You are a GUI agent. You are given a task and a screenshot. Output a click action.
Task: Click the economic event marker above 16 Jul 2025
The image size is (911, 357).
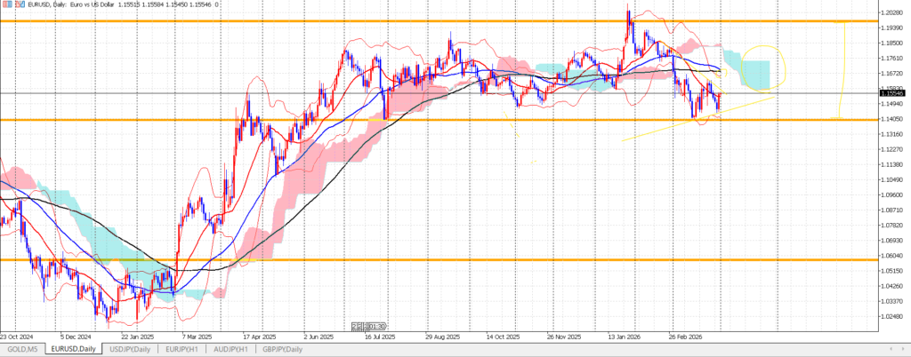click(x=356, y=325)
